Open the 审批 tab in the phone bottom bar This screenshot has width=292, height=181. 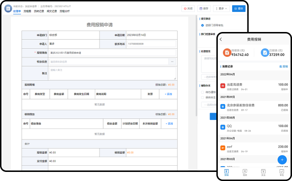pyautogui.click(x=282, y=172)
